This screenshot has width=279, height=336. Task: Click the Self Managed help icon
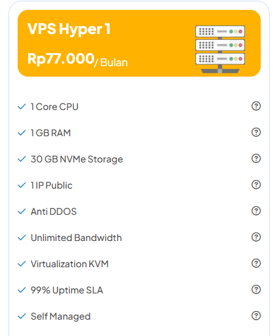[256, 316]
